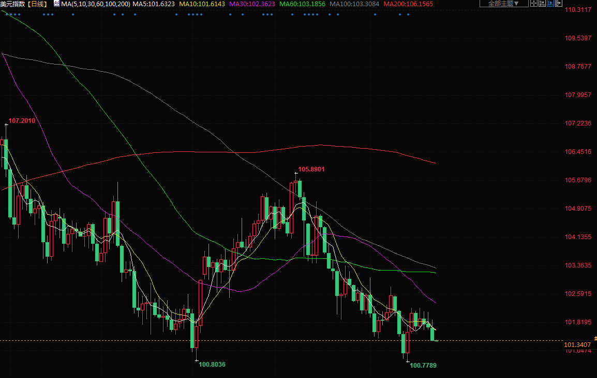Image resolution: width=597 pixels, height=378 pixels.
Task: Select the red MA200 value label
Action: pos(408,4)
